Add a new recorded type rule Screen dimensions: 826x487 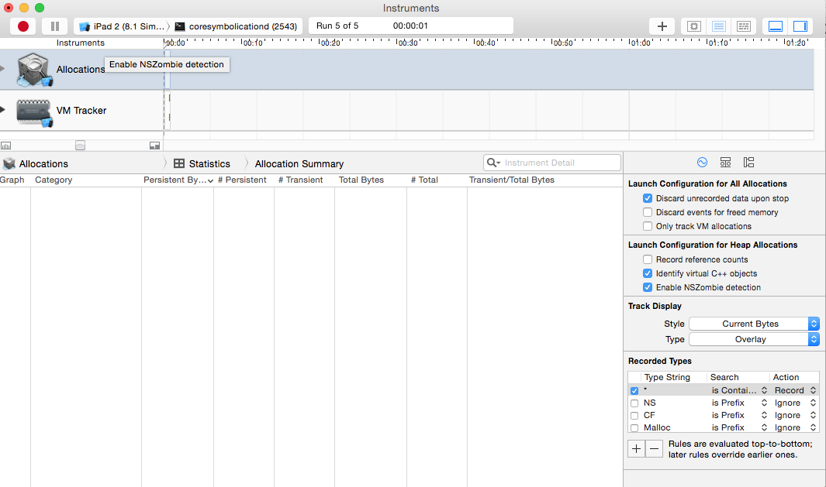click(636, 448)
